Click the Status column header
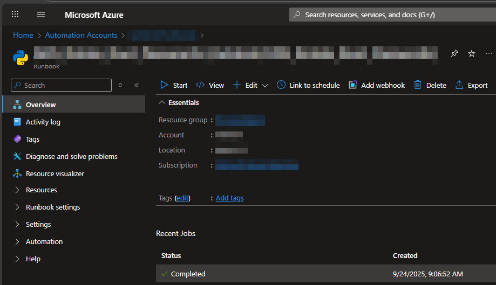Viewport: 496px width, 285px height. pos(171,256)
